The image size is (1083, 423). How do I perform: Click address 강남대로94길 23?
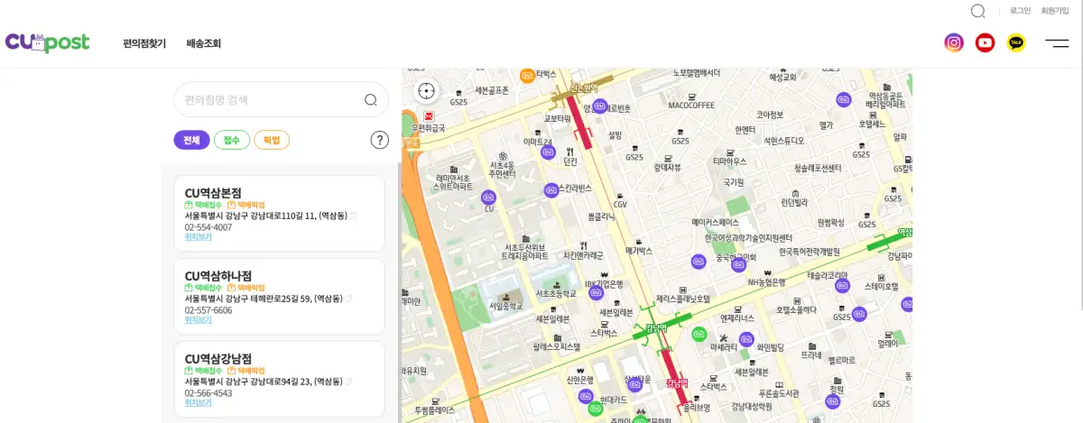coord(264,382)
